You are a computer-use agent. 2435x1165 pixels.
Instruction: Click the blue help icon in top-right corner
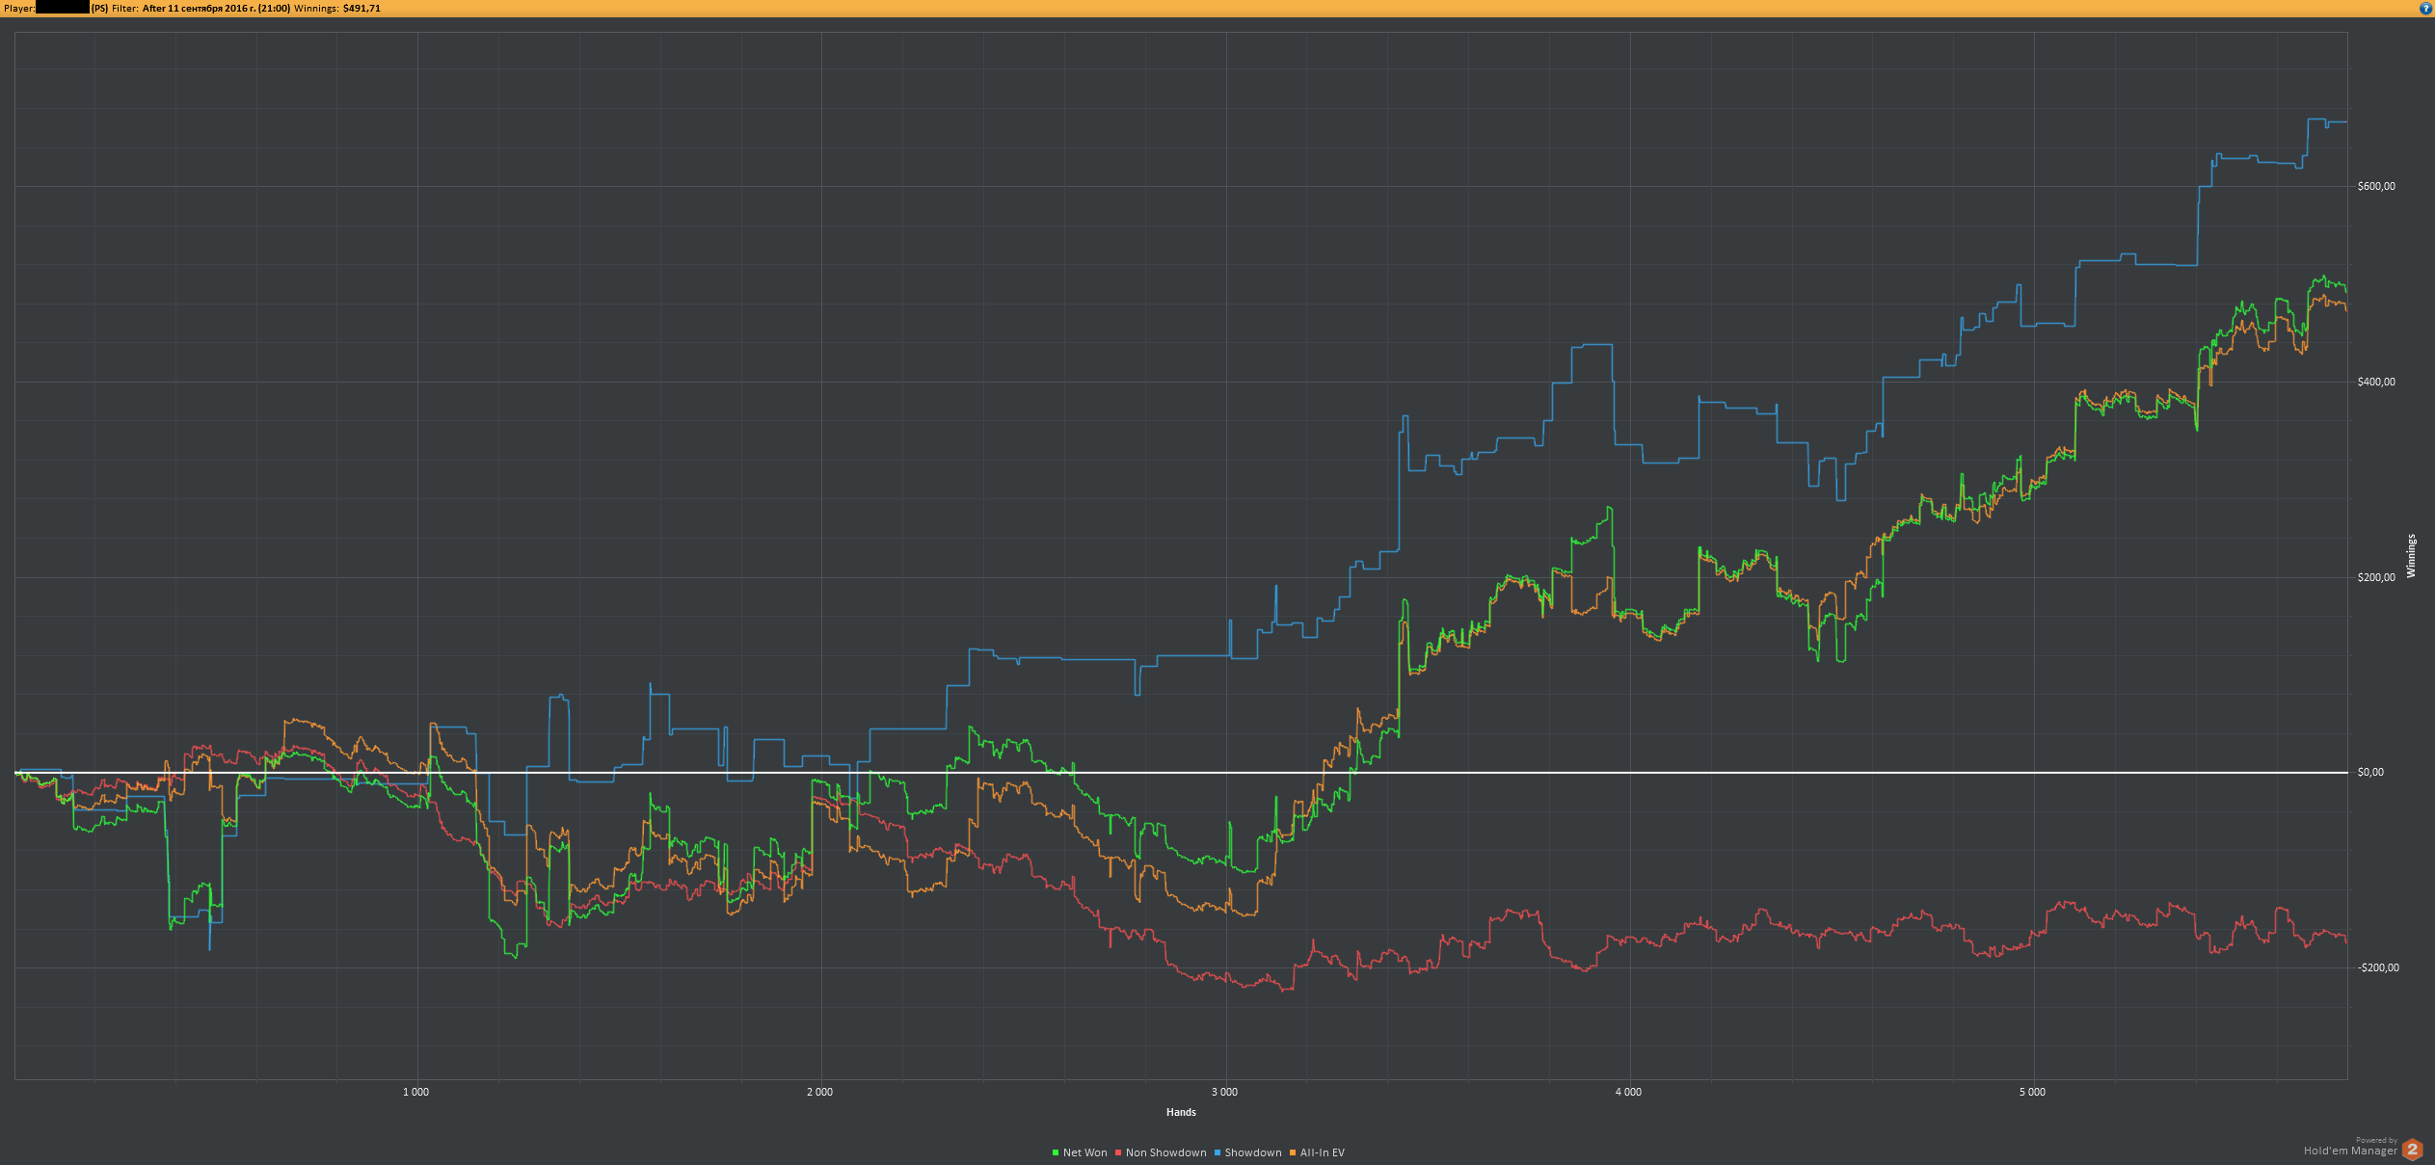point(2426,8)
